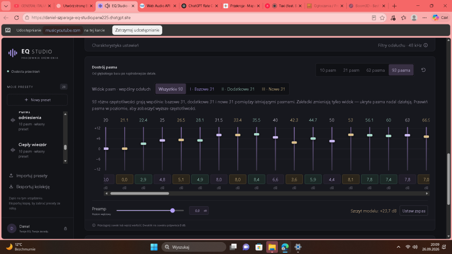Click the Preamp value input field
This screenshot has height=254, width=452.
pyautogui.click(x=199, y=211)
